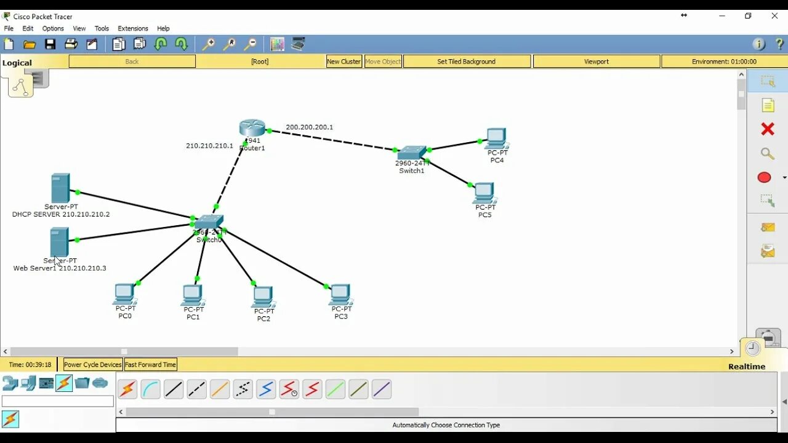Save the current topology with floppy icon
Image resolution: width=788 pixels, height=443 pixels.
click(50, 44)
